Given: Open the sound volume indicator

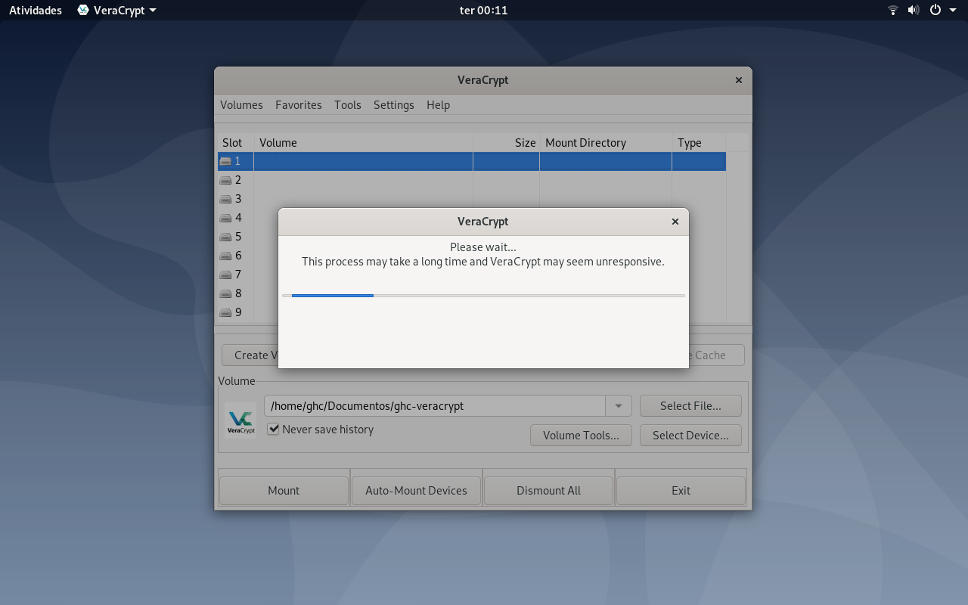Looking at the screenshot, I should (x=914, y=11).
